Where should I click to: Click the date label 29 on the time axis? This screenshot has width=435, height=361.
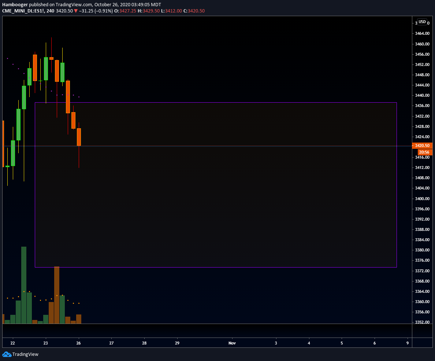177,343
